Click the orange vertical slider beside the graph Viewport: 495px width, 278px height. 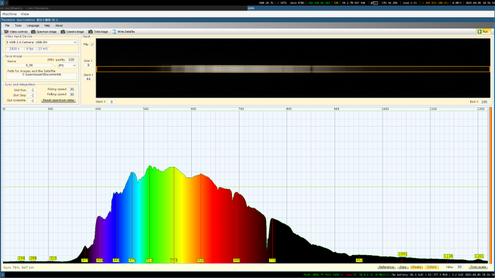click(491, 185)
